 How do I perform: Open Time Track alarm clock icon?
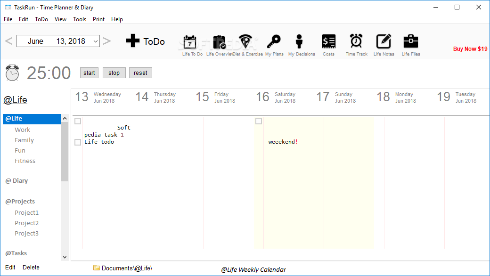click(x=356, y=41)
